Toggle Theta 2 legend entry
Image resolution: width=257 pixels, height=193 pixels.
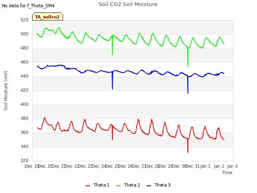point(128,185)
